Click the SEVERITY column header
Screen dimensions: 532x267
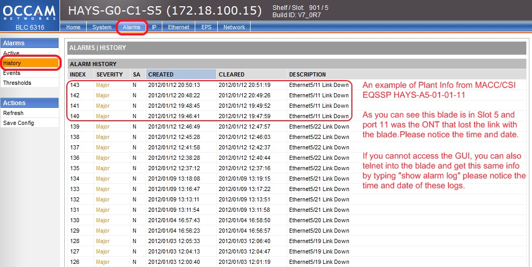pyautogui.click(x=110, y=74)
